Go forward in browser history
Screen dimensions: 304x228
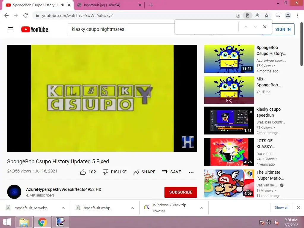[16, 15]
